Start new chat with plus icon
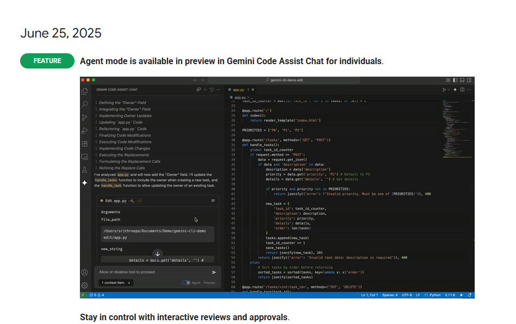Screen dimensions: 516x324 click(205, 89)
